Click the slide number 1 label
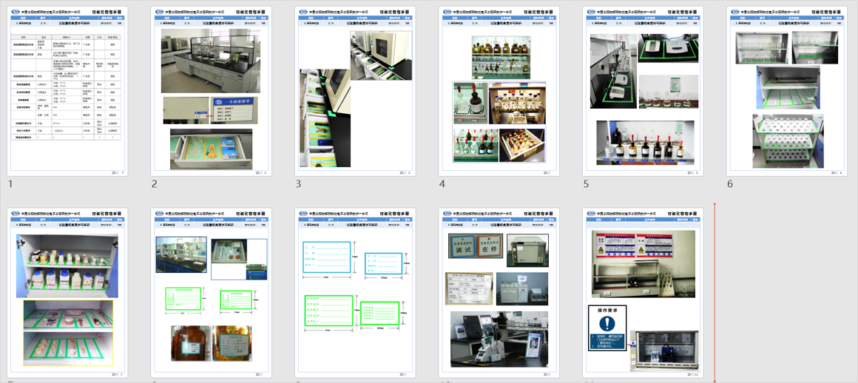The height and width of the screenshot is (383, 858). coord(10,183)
